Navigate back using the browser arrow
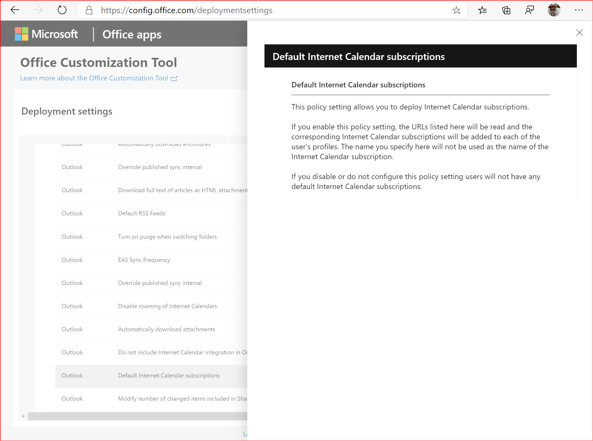The height and width of the screenshot is (441, 593). tap(15, 10)
